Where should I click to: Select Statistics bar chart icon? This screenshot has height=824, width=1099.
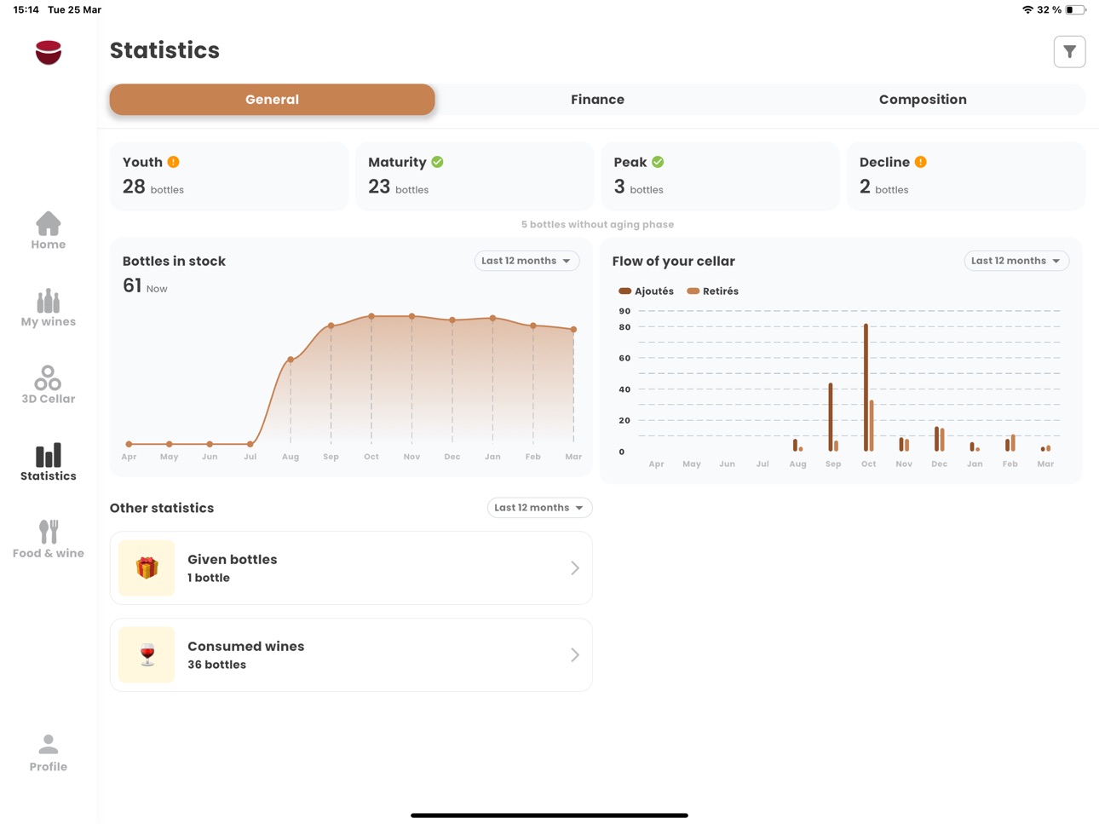point(49,455)
